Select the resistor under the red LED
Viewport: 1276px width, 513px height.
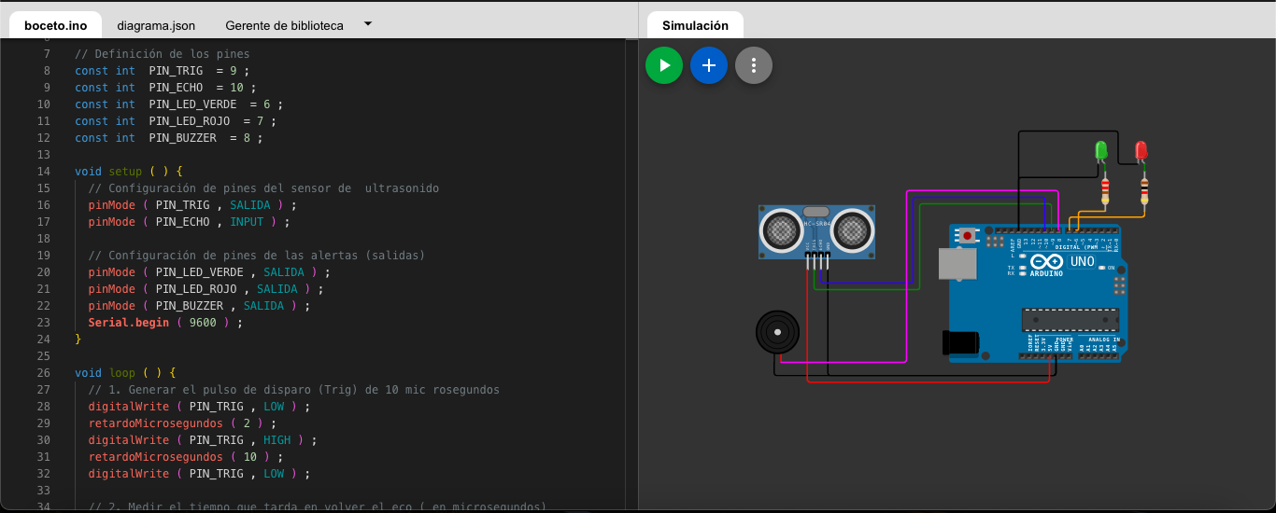point(1145,191)
